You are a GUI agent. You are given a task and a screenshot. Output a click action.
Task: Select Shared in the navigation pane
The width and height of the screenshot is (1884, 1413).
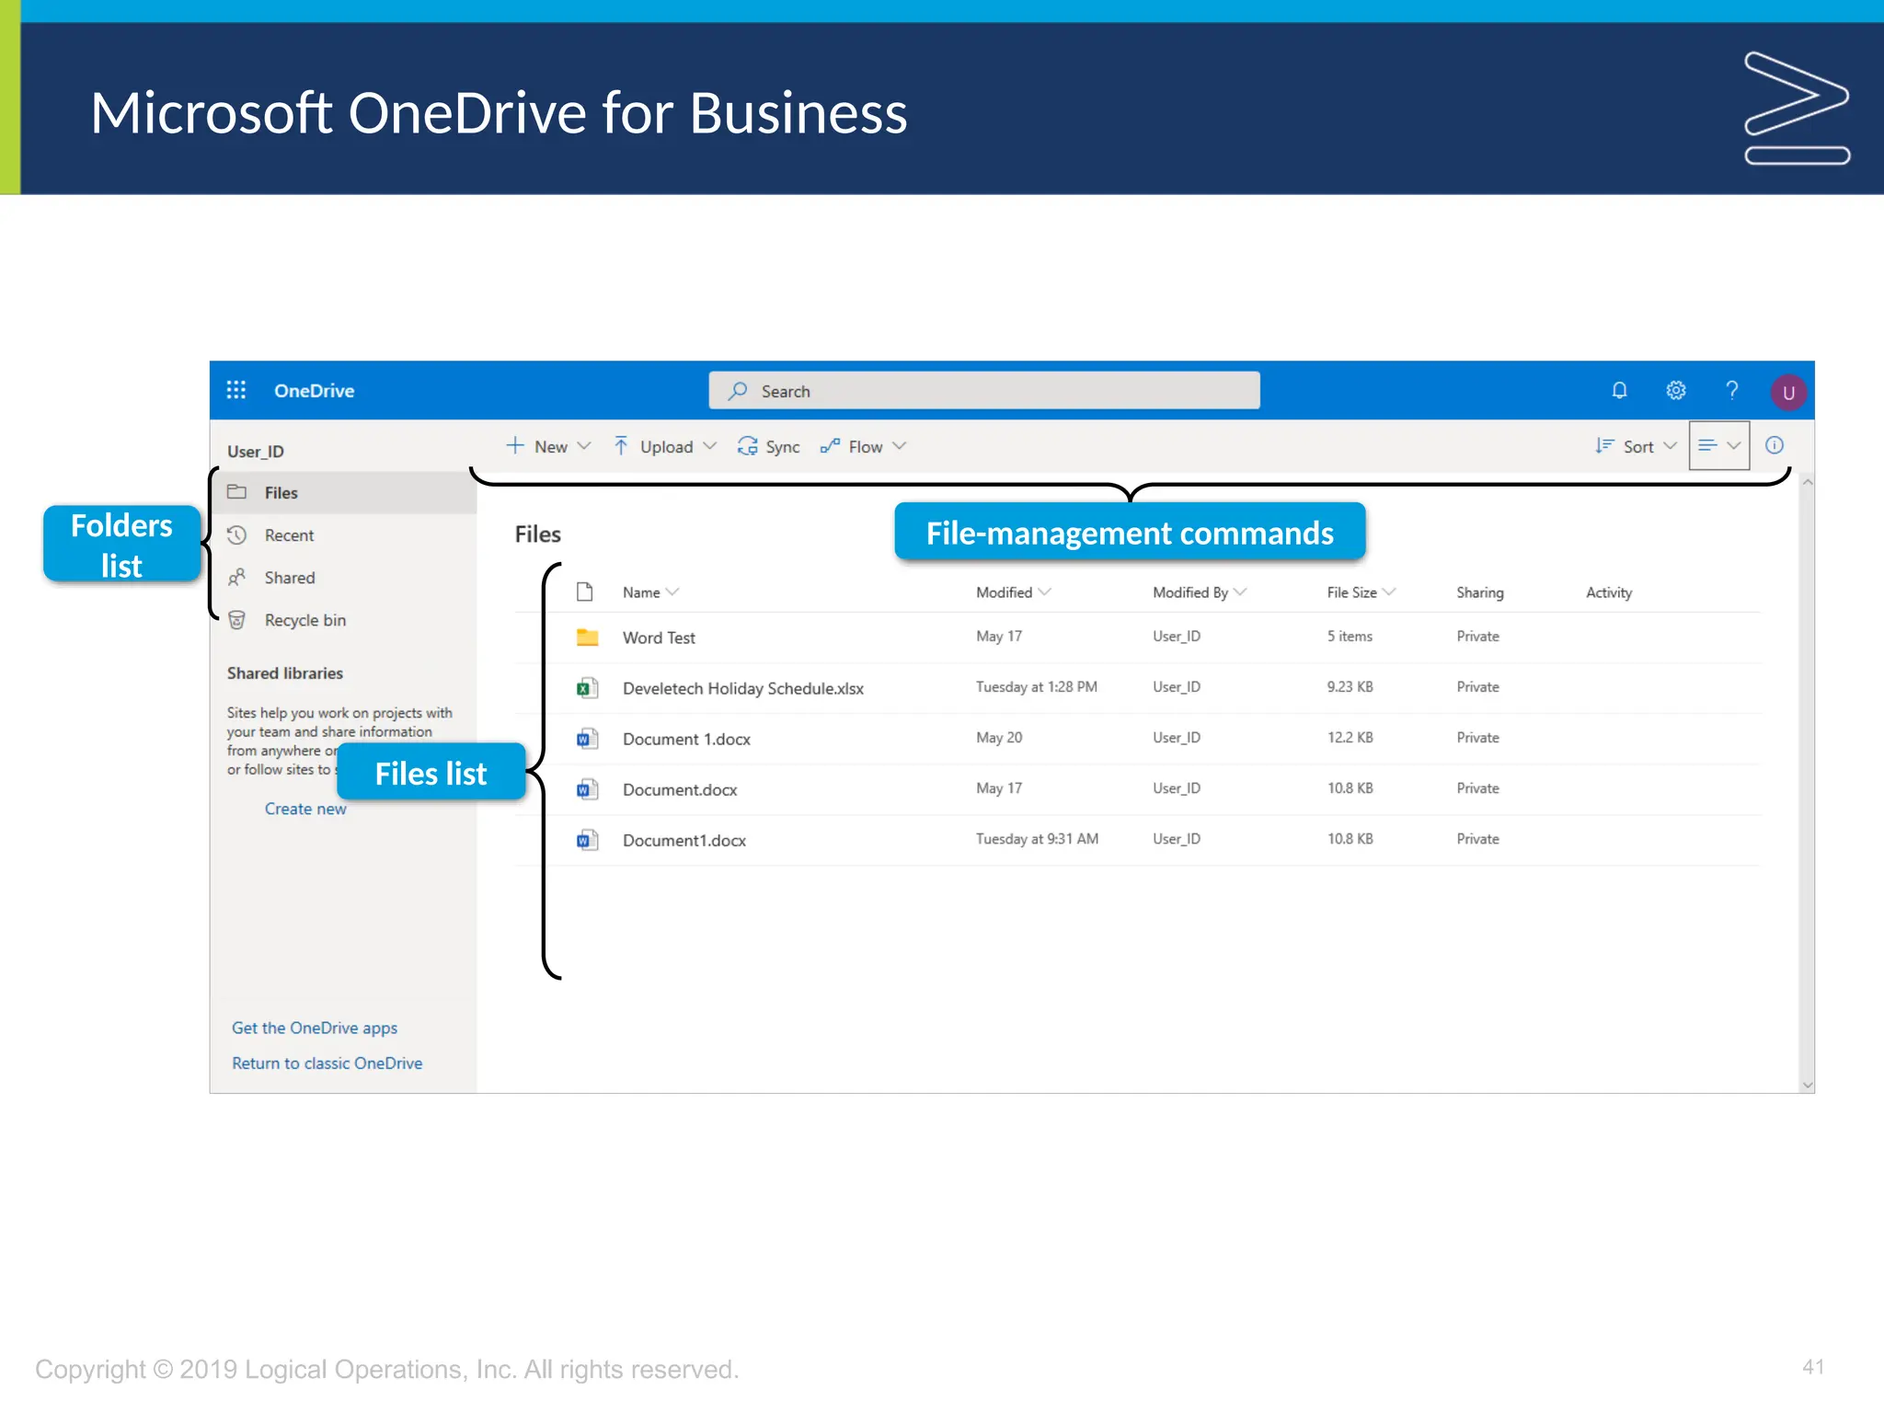click(343, 577)
